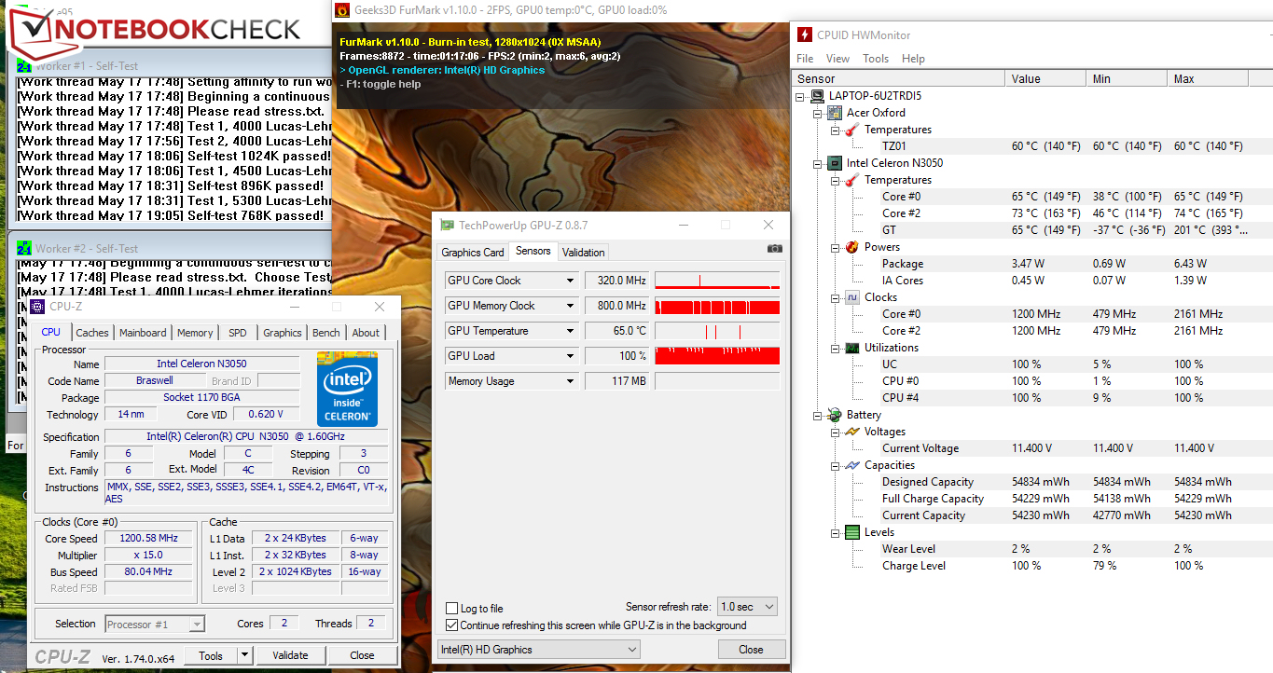1273x673 pixels.
Task: Open the GPU Temperature sensor dropdown
Action: point(570,331)
